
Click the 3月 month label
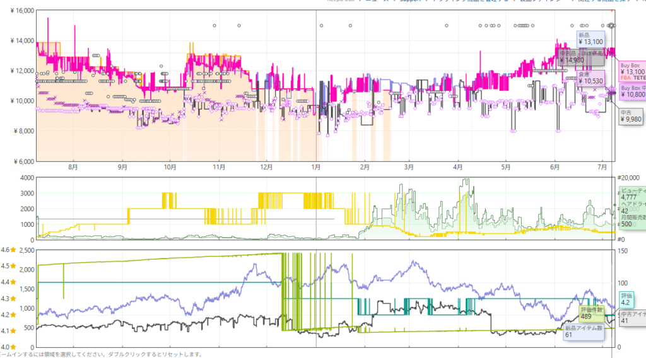409,167
